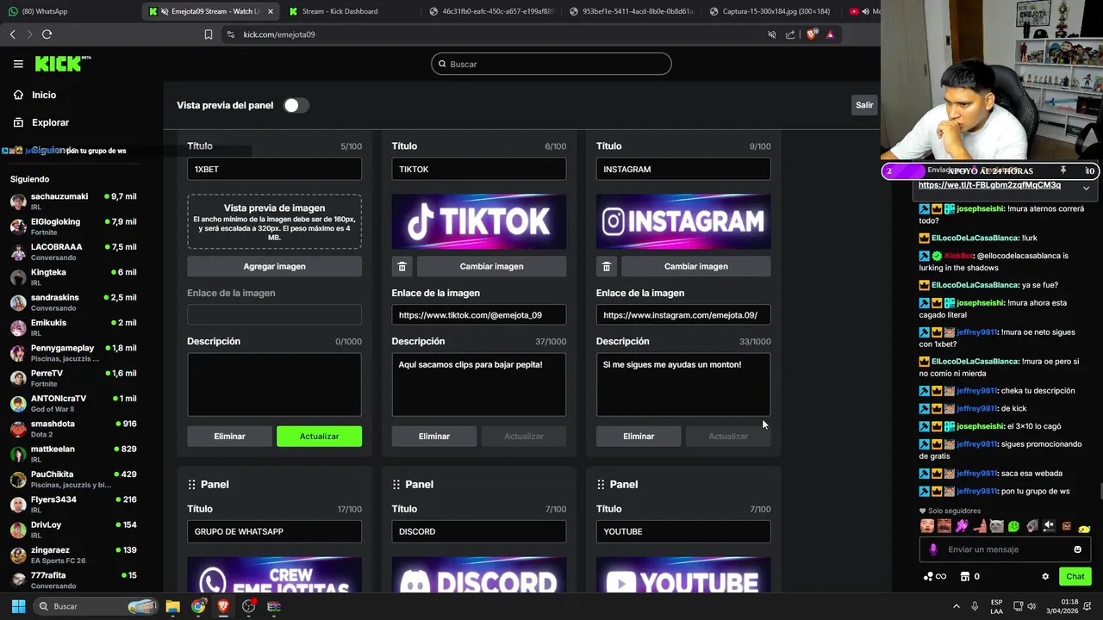Open the channel points shop icon

click(x=965, y=577)
